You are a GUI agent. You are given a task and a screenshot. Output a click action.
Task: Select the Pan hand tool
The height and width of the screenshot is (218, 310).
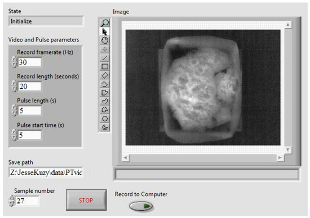(x=105, y=40)
